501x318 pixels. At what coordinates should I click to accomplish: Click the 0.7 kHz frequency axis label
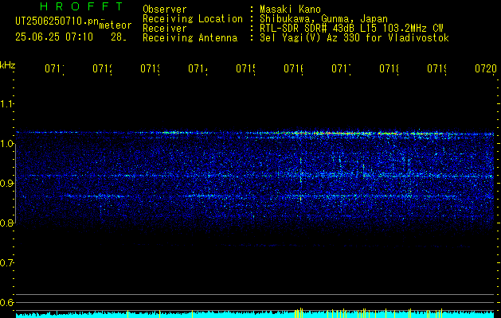point(6,263)
